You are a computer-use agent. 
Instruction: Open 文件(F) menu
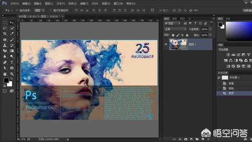(x=15, y=4)
